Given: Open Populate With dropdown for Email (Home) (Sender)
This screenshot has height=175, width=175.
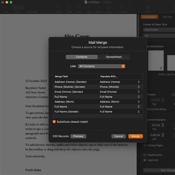Looking at the screenshot, I should pos(120,92).
